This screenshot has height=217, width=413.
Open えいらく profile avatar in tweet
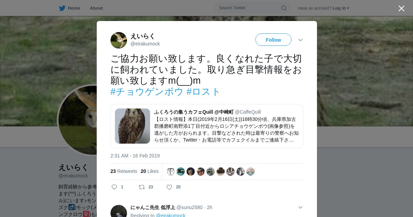click(119, 40)
